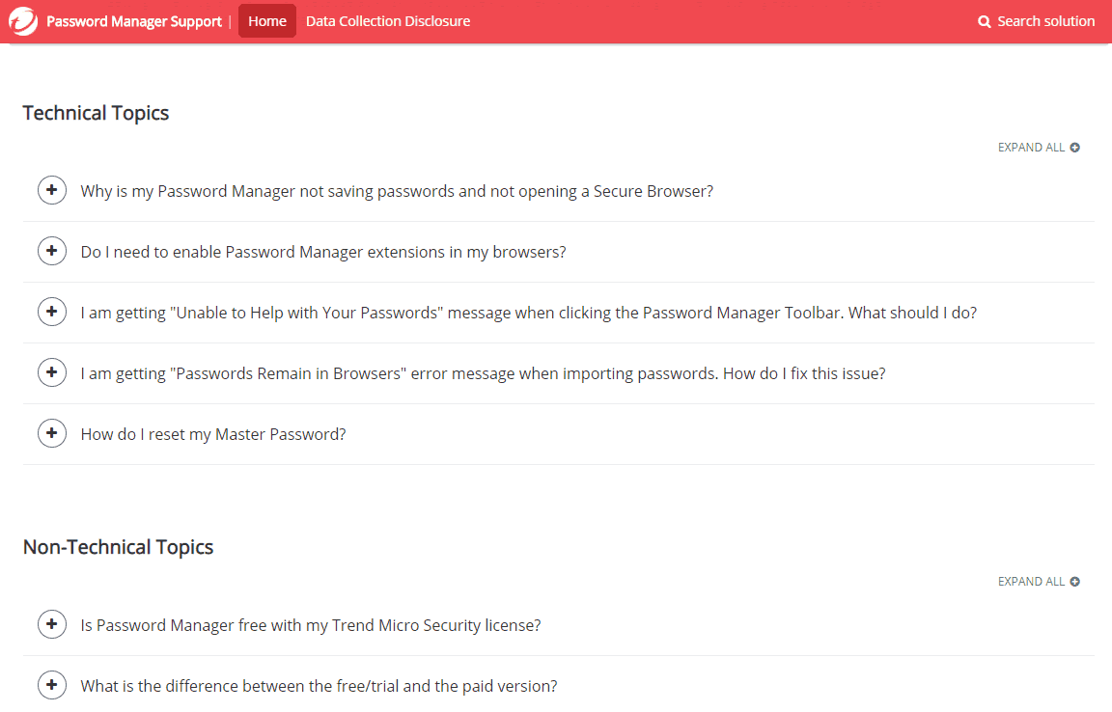Click the magnifier icon next to Search solution
Screen dimensions: 1112x712
(x=984, y=20)
